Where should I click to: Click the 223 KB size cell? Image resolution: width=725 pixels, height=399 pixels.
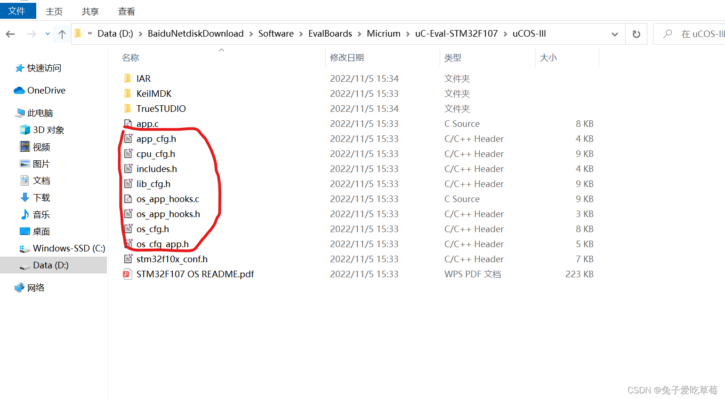click(579, 274)
